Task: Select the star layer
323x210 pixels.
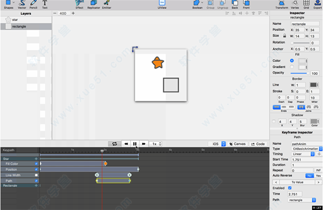Action: (26, 20)
